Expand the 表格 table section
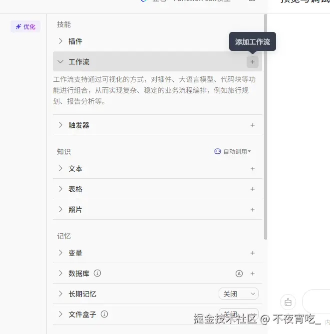This screenshot has width=330, height=334. (60, 189)
